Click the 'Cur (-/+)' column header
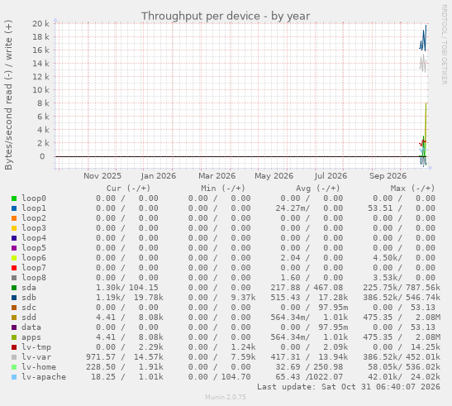 tap(128, 189)
